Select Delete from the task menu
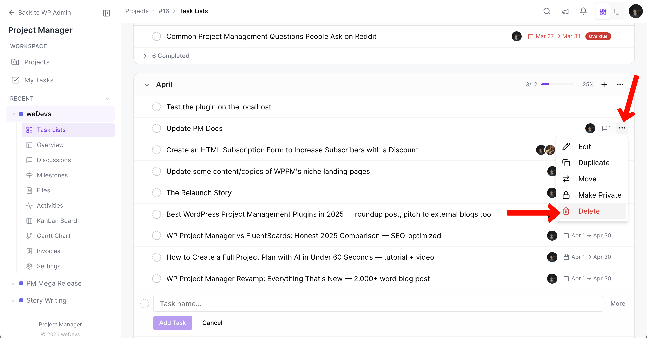 click(x=589, y=211)
